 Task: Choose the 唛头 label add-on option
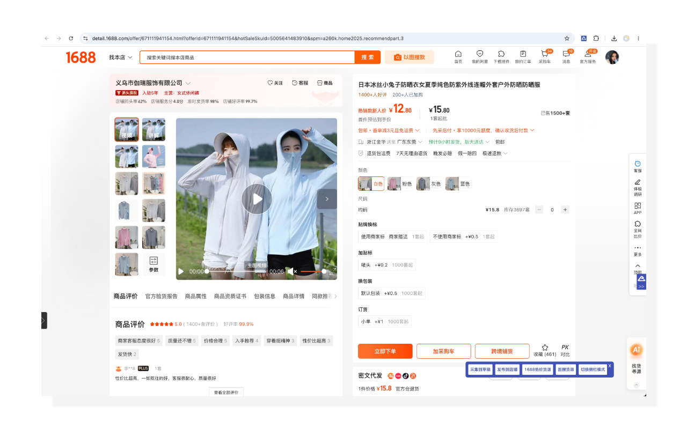[x=387, y=265]
